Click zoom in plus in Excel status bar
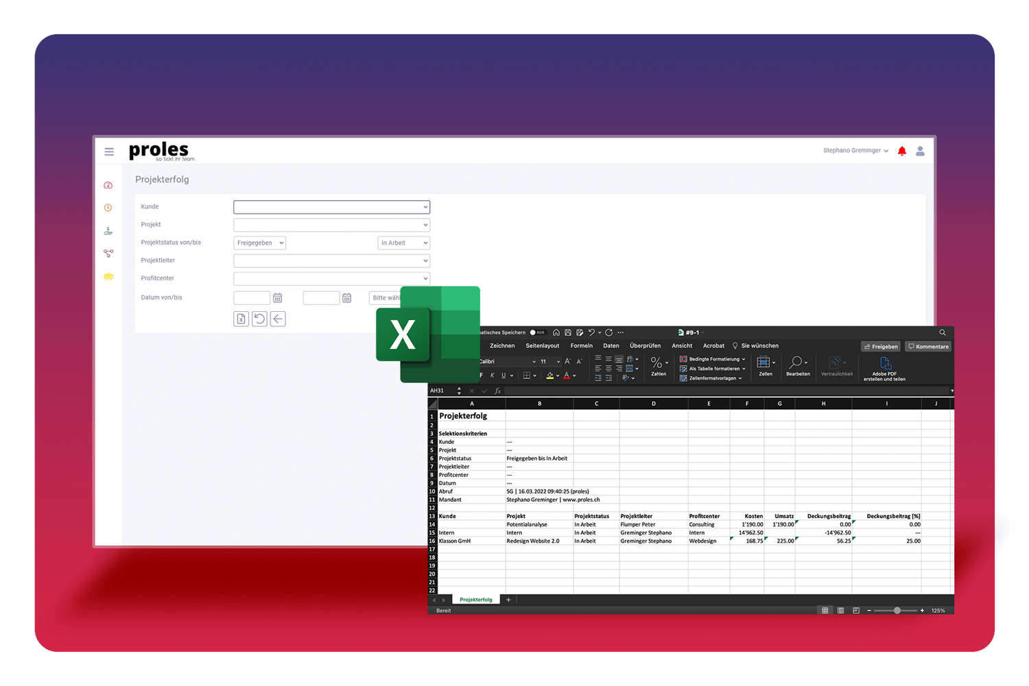 (922, 611)
